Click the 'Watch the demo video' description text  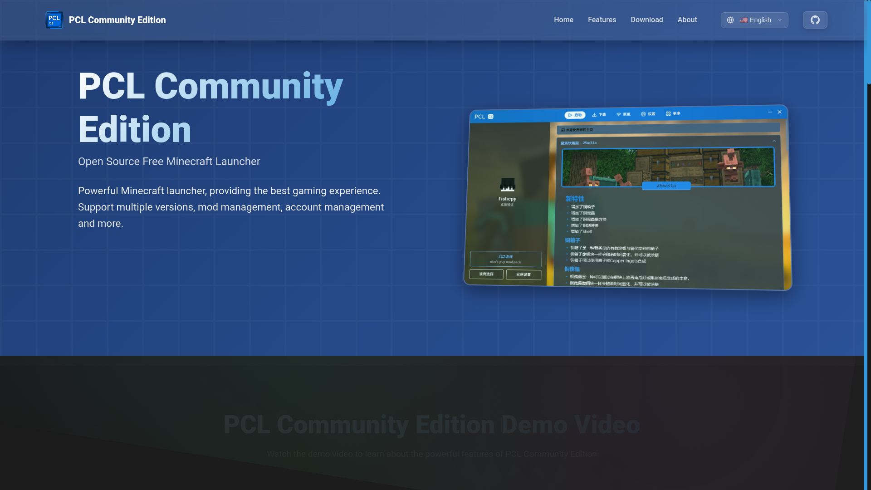(432, 454)
